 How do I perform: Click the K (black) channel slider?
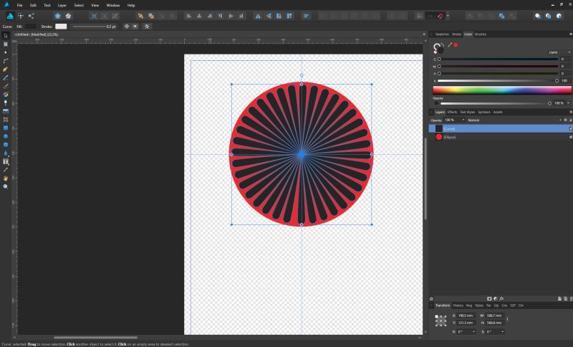click(498, 81)
